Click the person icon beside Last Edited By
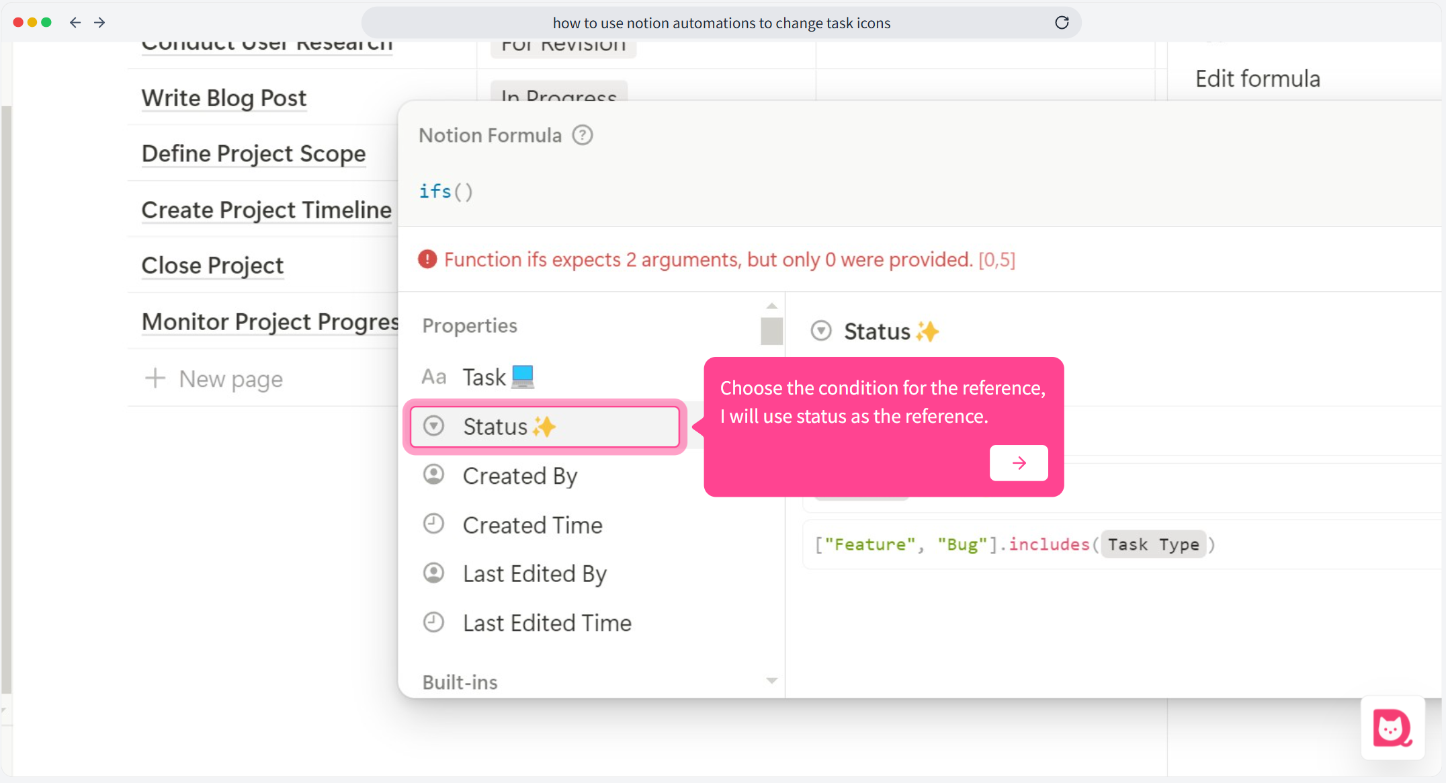The height and width of the screenshot is (783, 1446). [433, 573]
